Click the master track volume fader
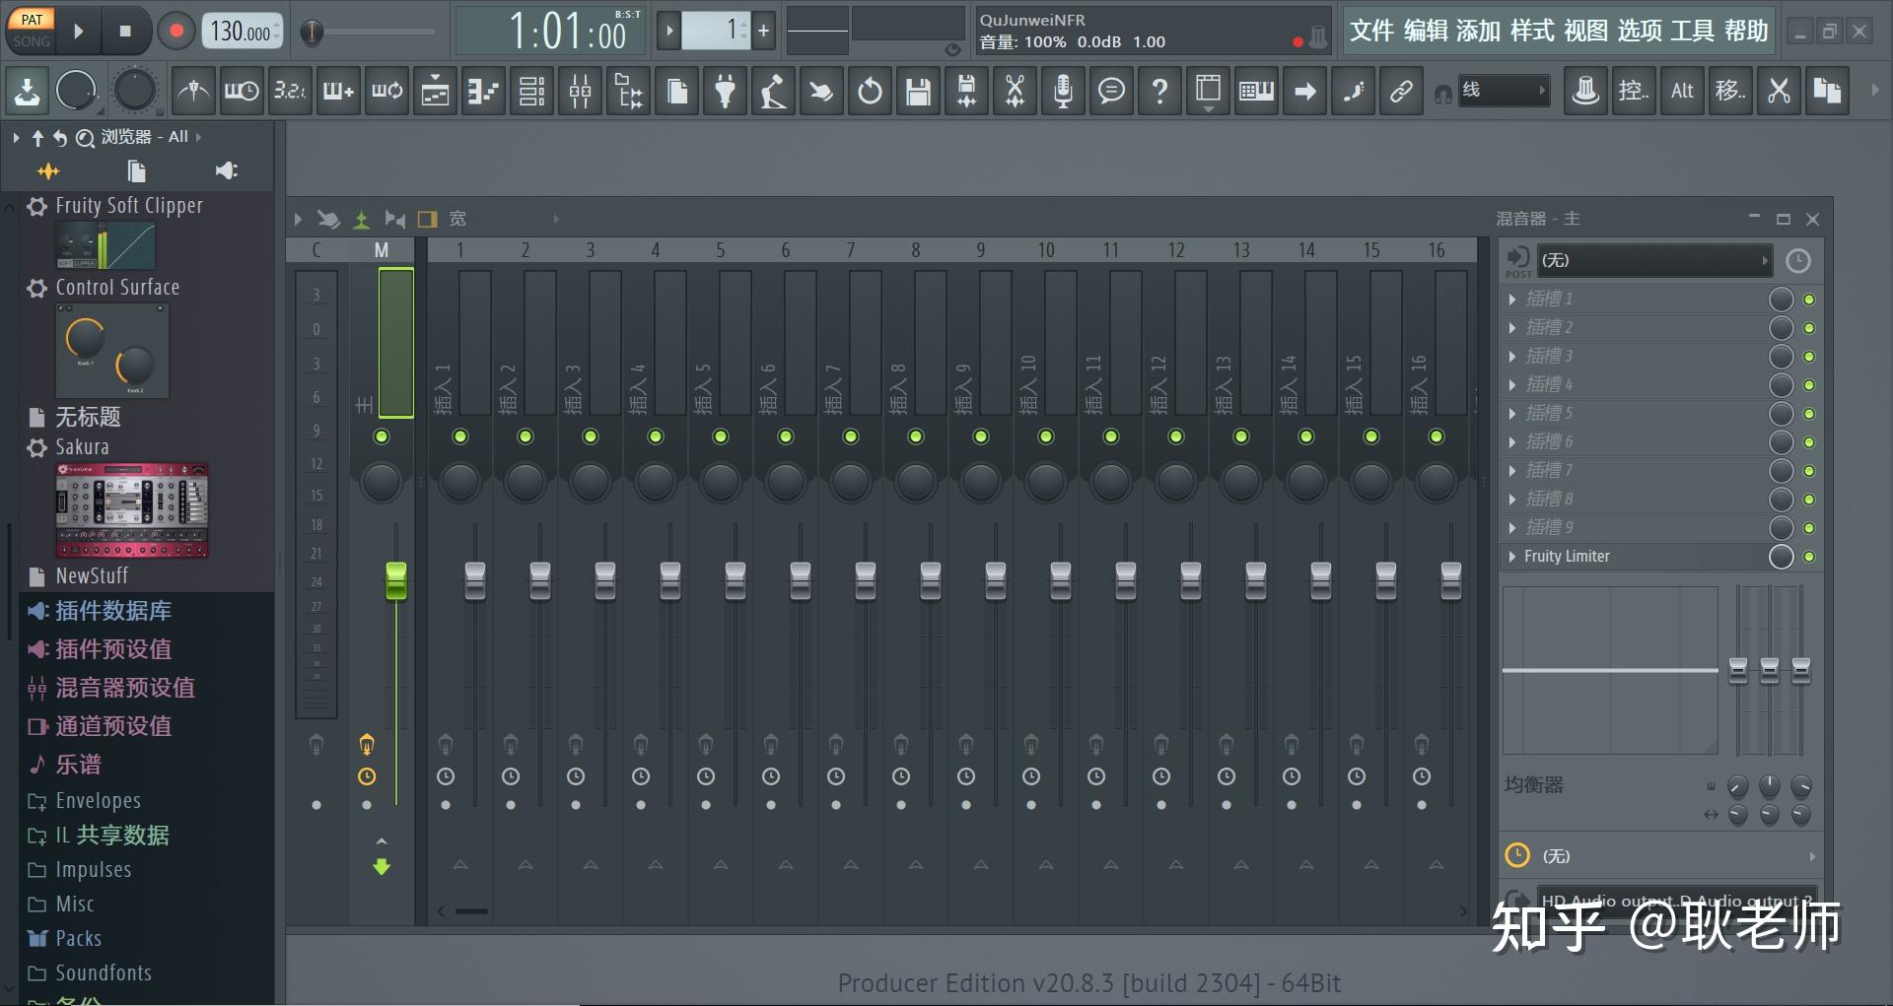This screenshot has height=1006, width=1893. coord(396,580)
